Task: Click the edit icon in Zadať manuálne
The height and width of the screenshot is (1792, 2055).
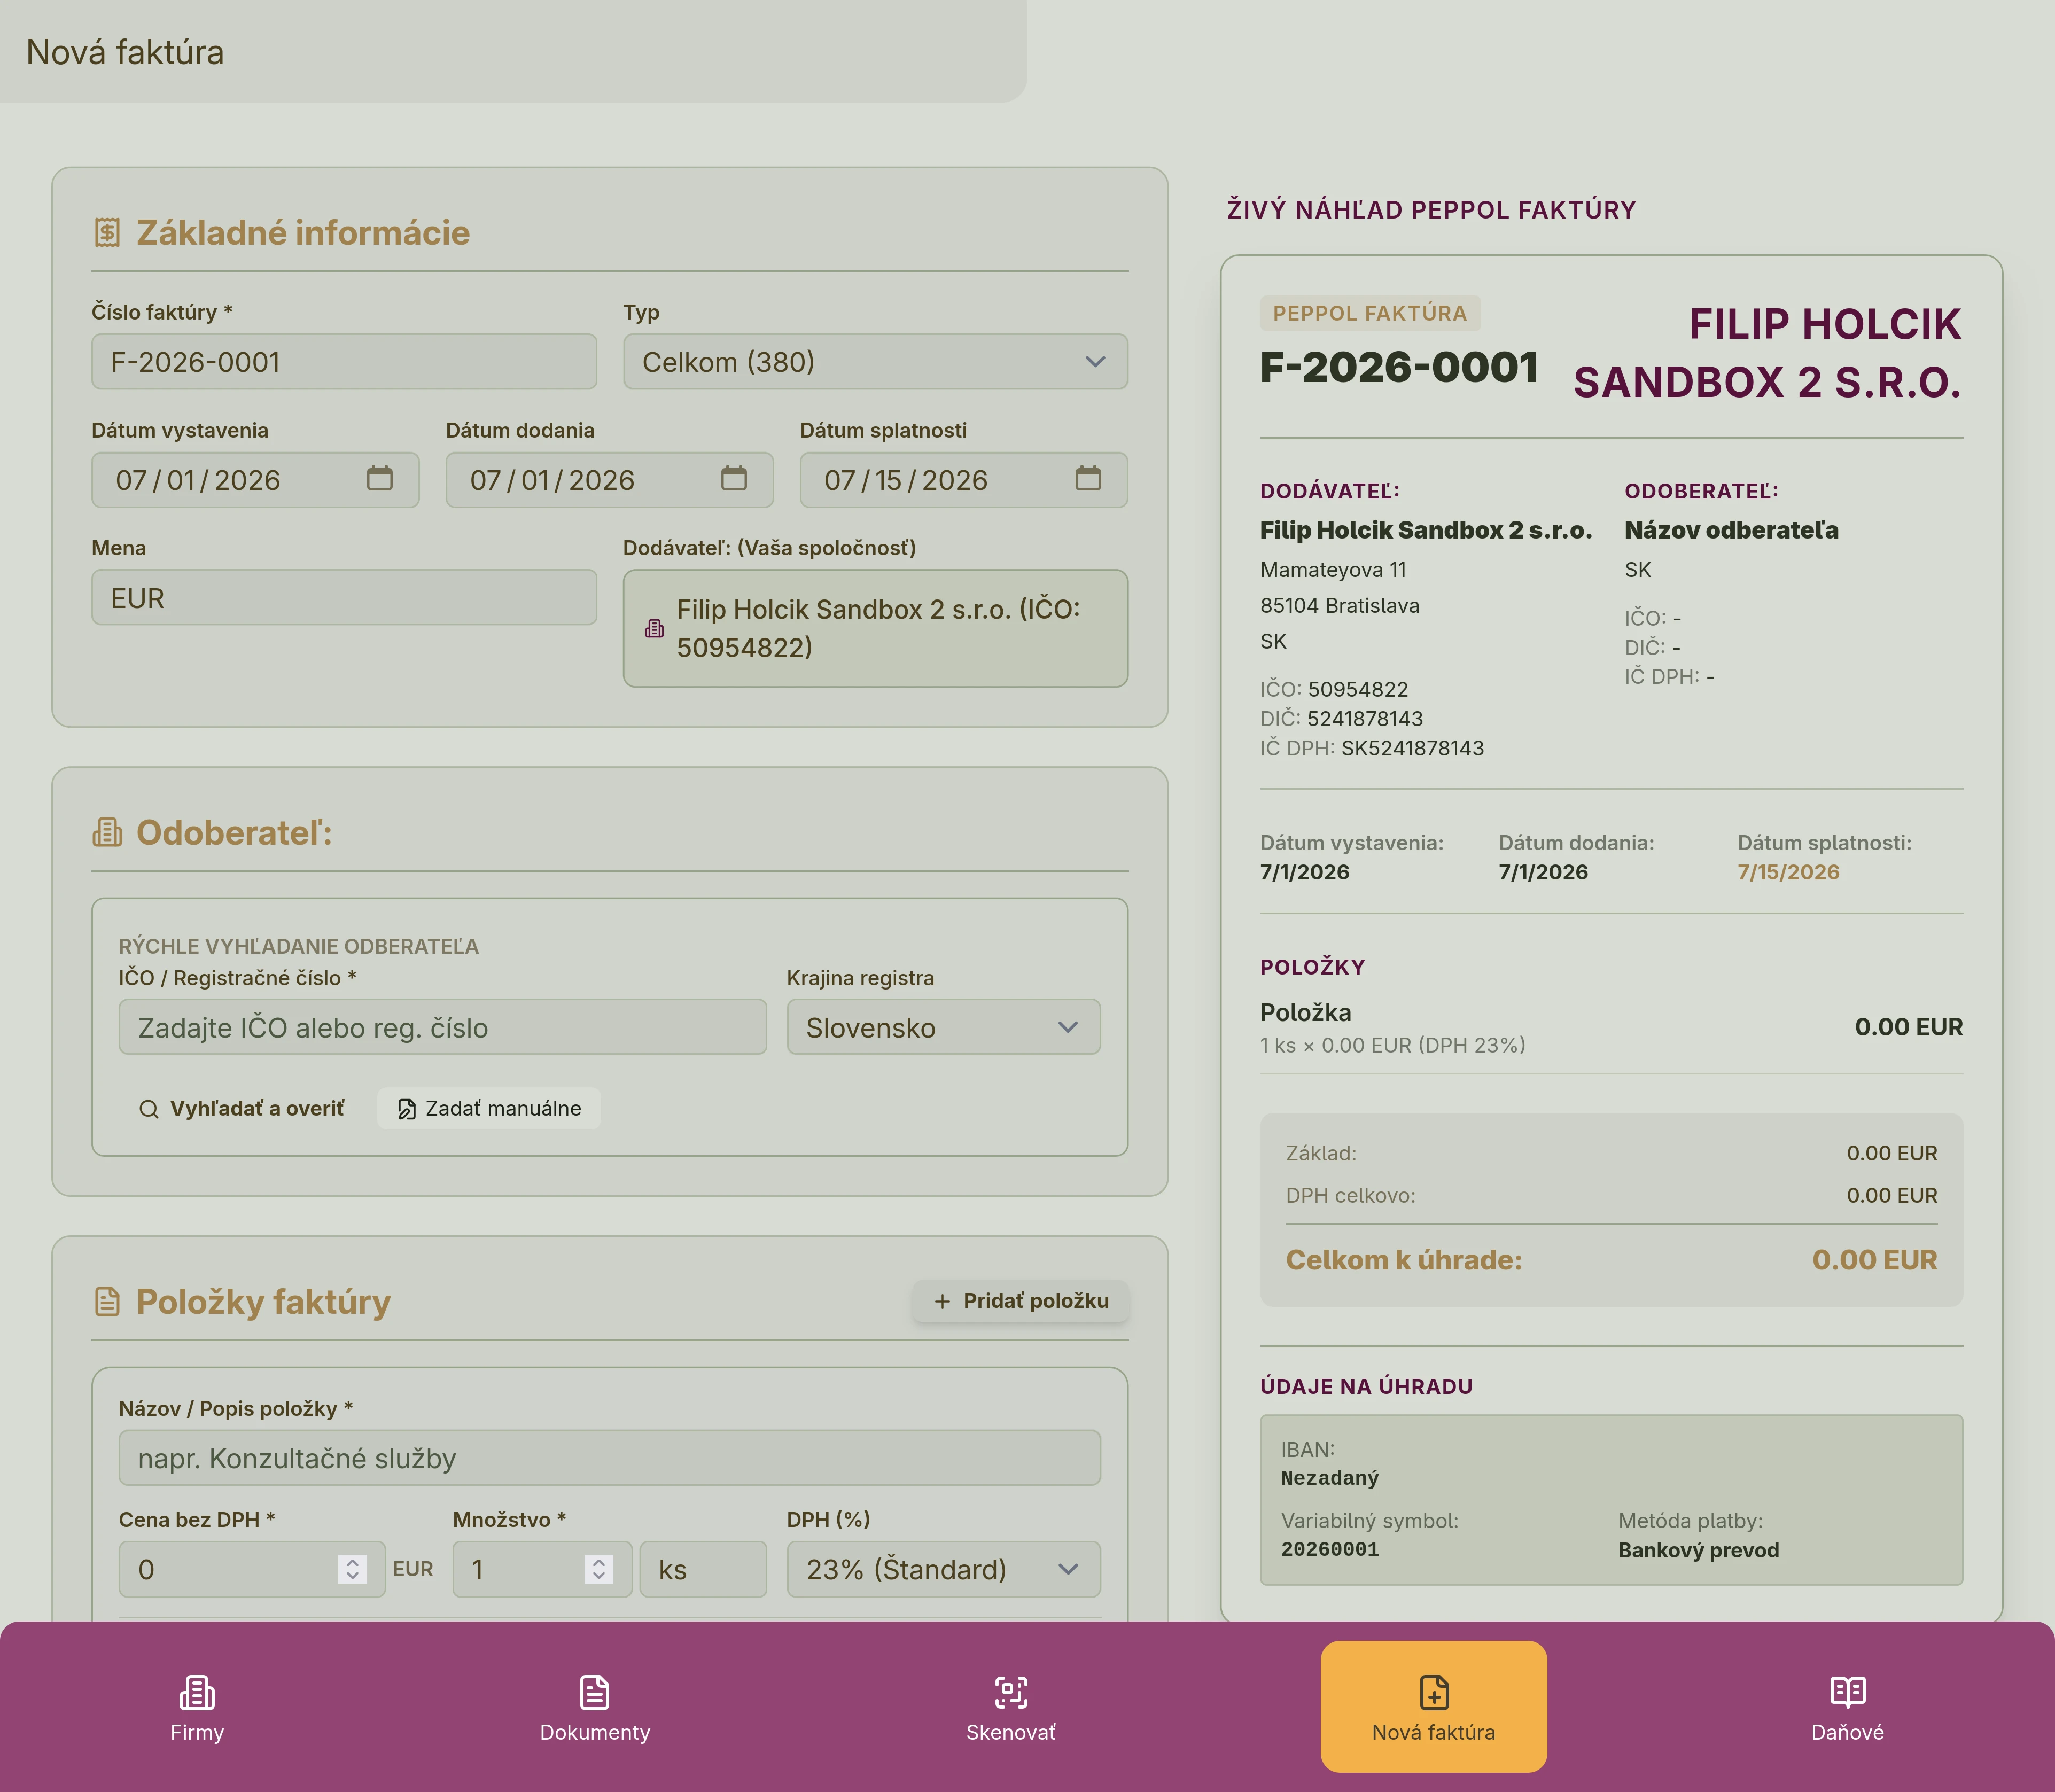Action: pyautogui.click(x=407, y=1109)
